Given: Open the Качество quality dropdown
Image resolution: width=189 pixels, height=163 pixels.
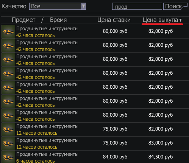Looking at the screenshot, I should click(58, 6).
